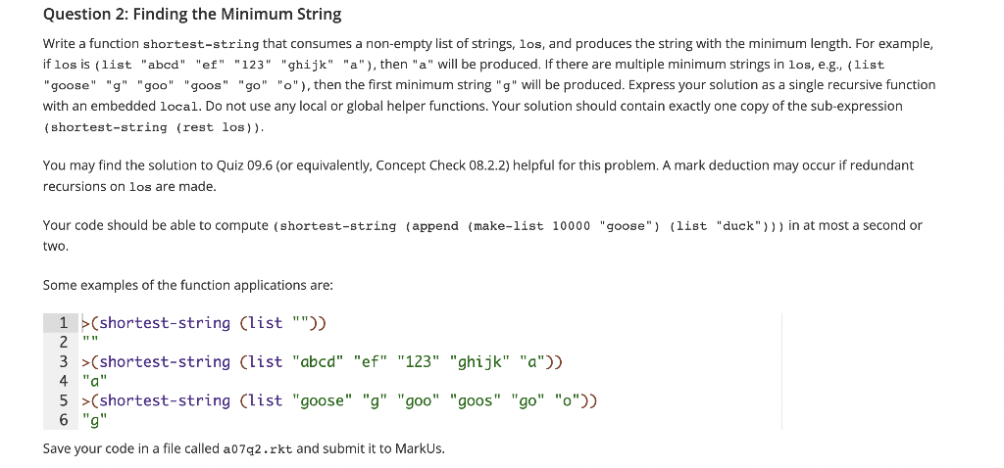Click the word MarkUs in the last line

point(419,449)
